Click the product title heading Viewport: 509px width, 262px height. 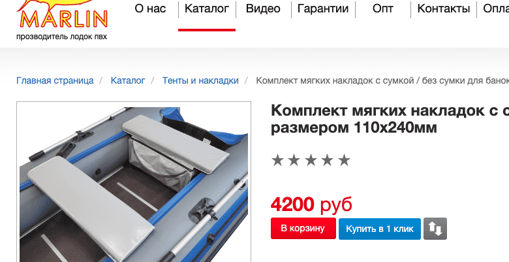[390, 119]
